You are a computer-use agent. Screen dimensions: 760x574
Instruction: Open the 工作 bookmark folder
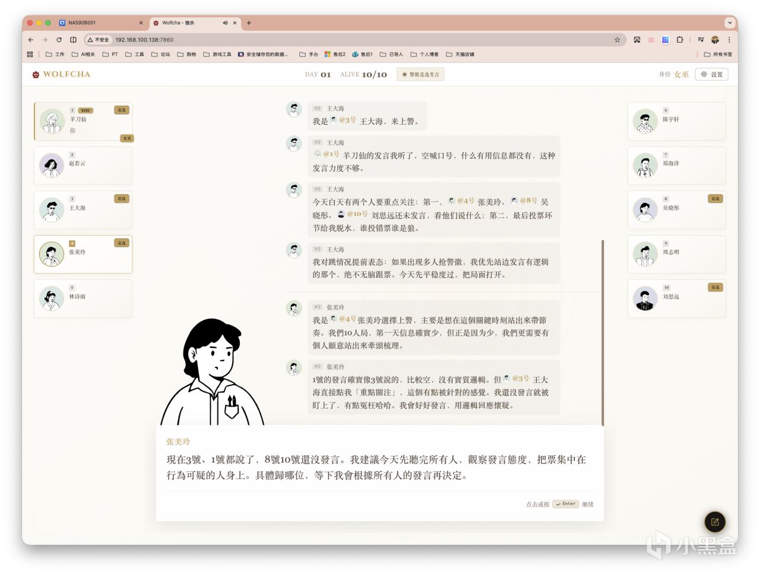point(55,55)
